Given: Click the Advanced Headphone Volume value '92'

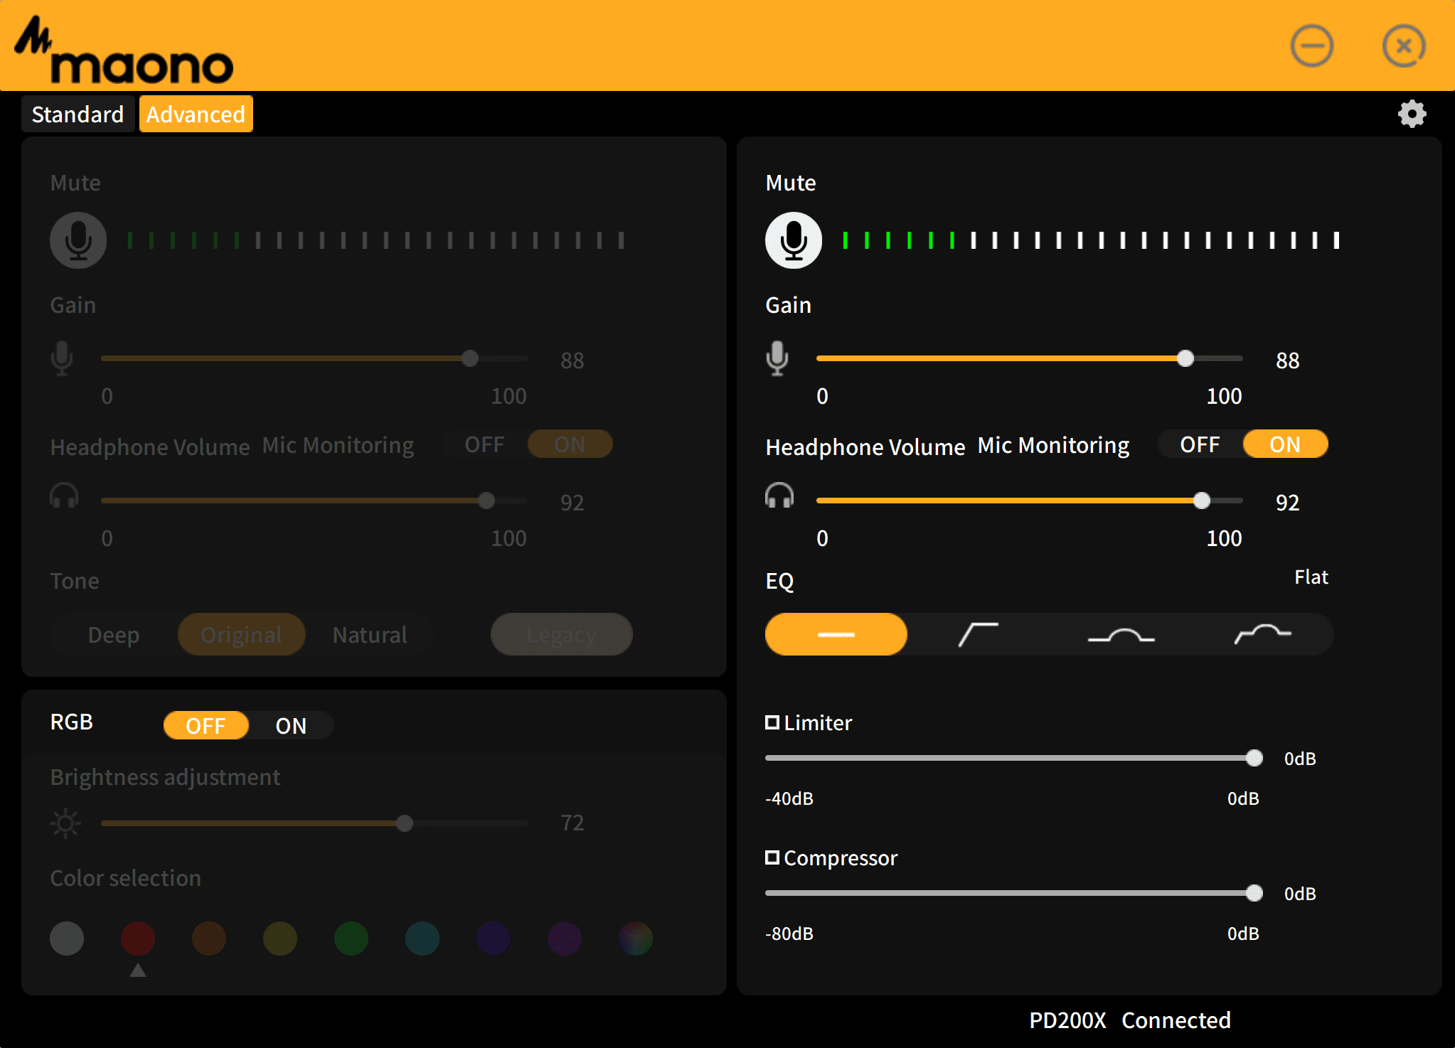Looking at the screenshot, I should tap(1288, 503).
